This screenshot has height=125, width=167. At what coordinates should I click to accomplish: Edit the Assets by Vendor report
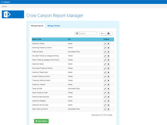(x=105, y=44)
